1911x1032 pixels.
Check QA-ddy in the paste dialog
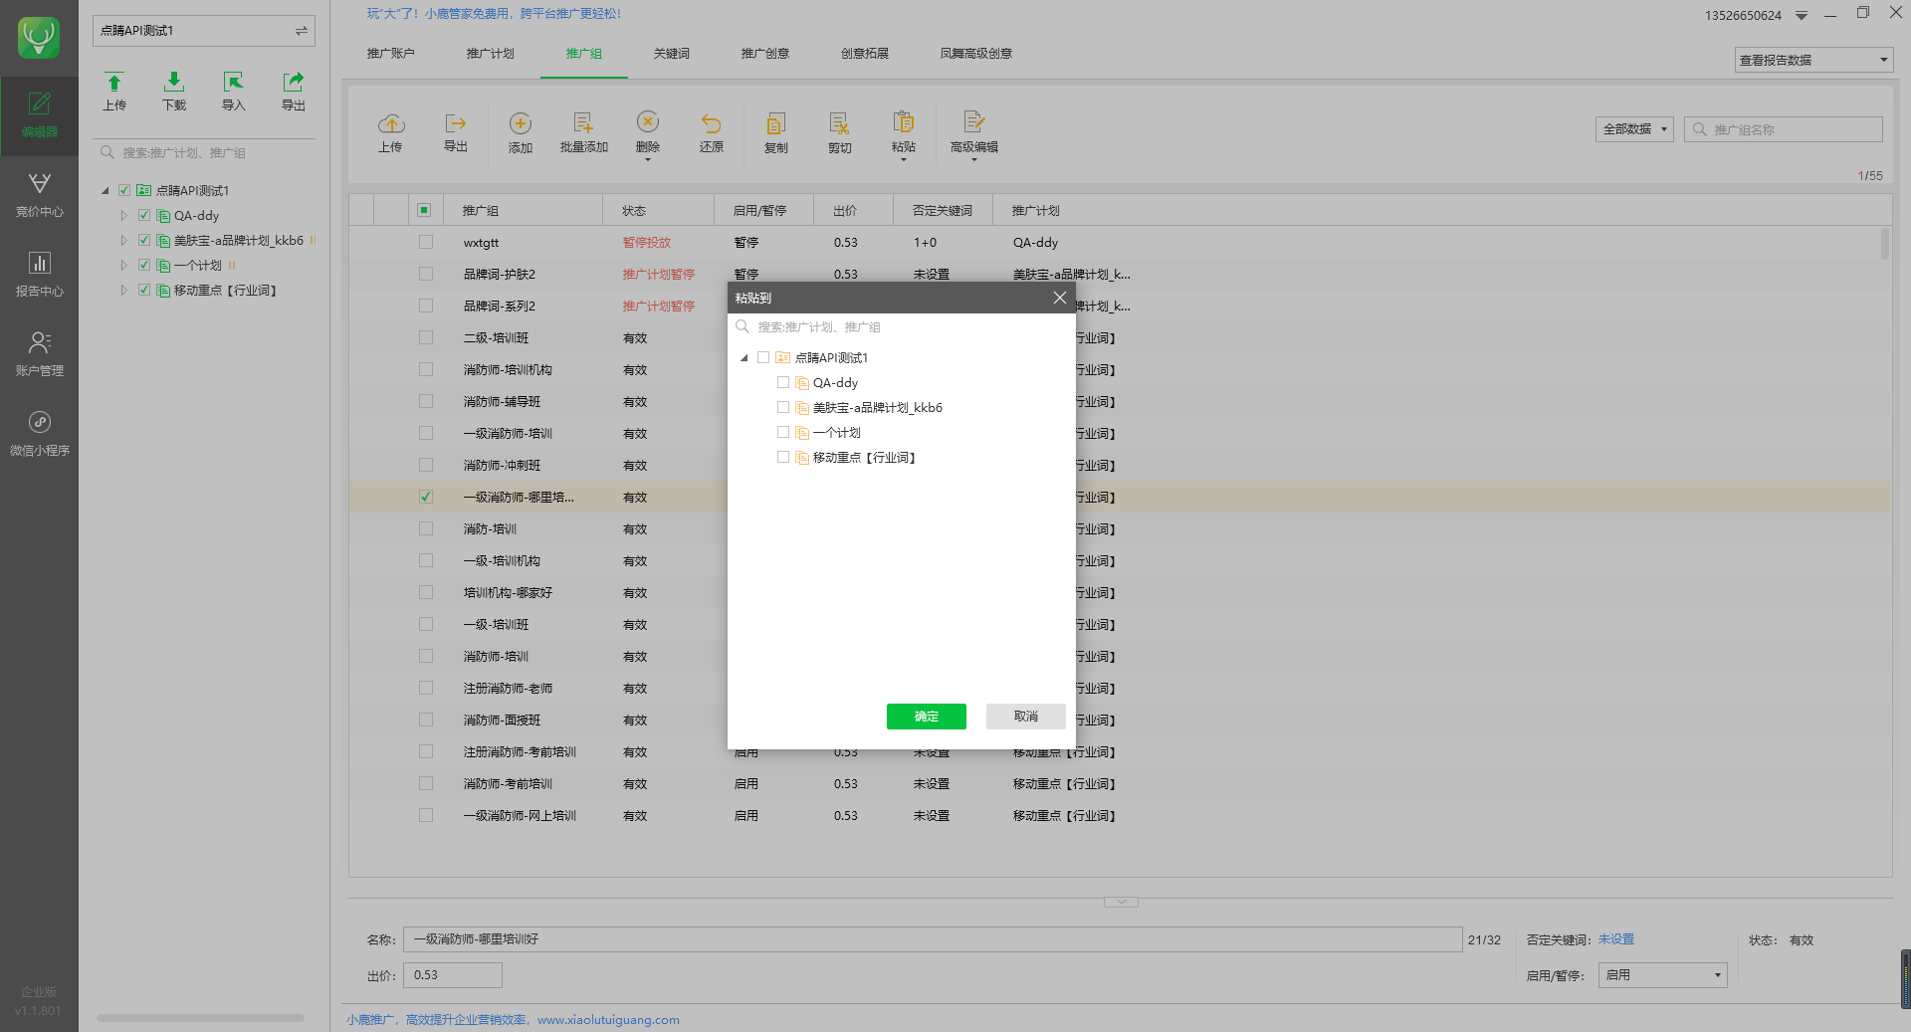tap(783, 382)
